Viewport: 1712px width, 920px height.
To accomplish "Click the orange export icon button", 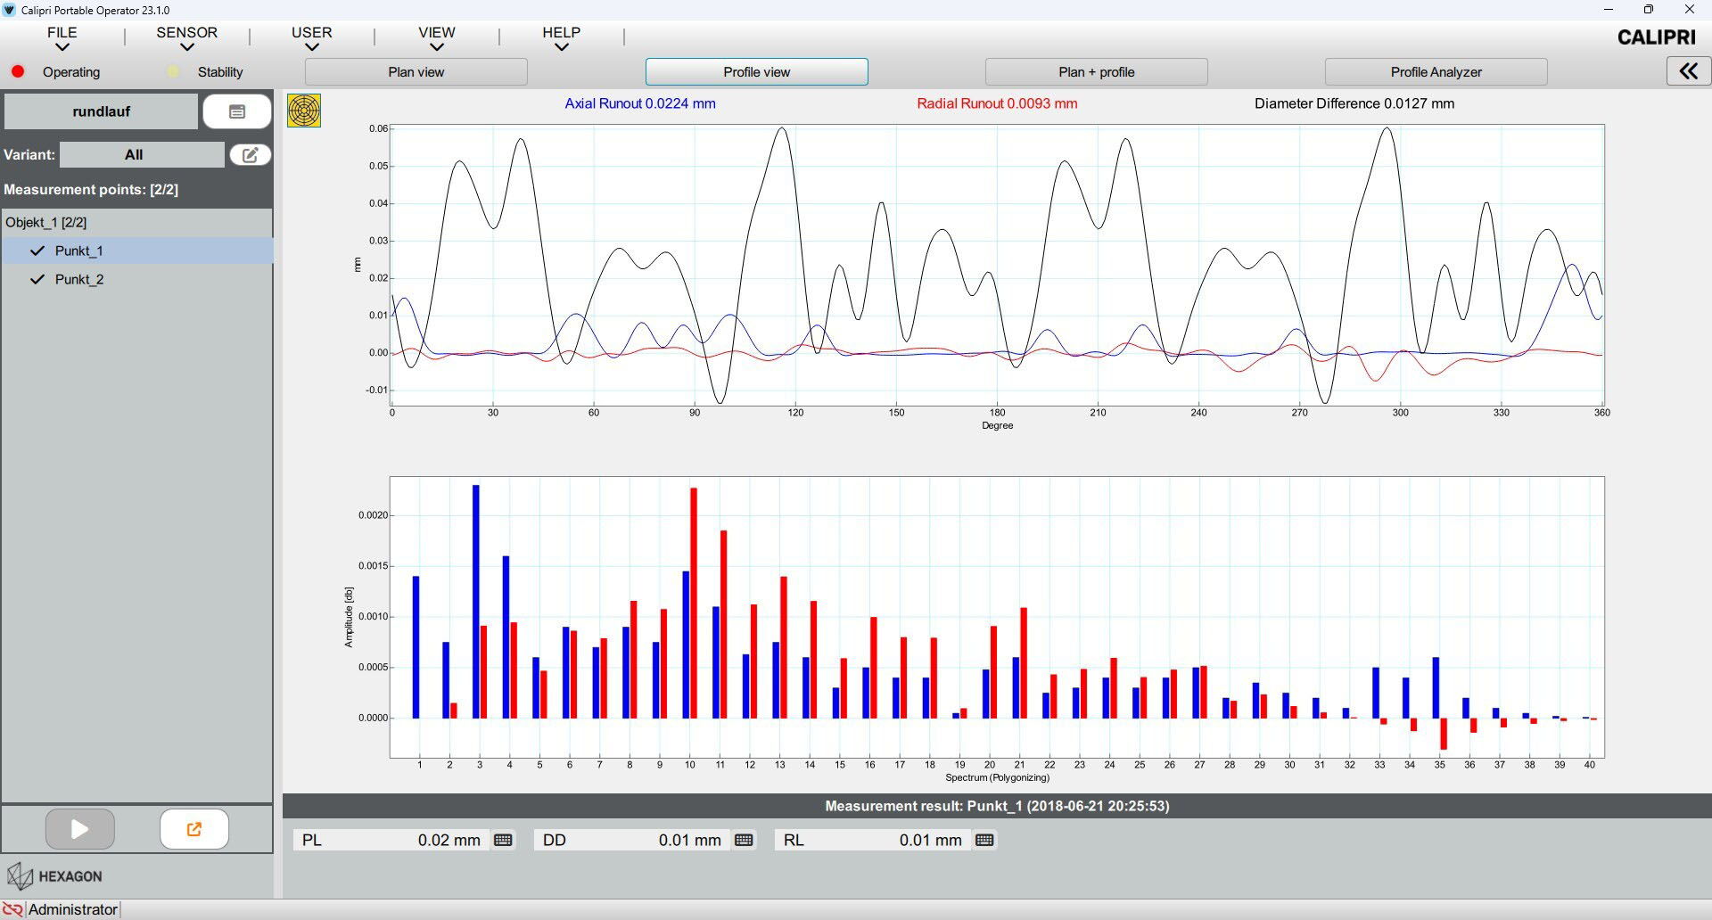I will [x=193, y=829].
